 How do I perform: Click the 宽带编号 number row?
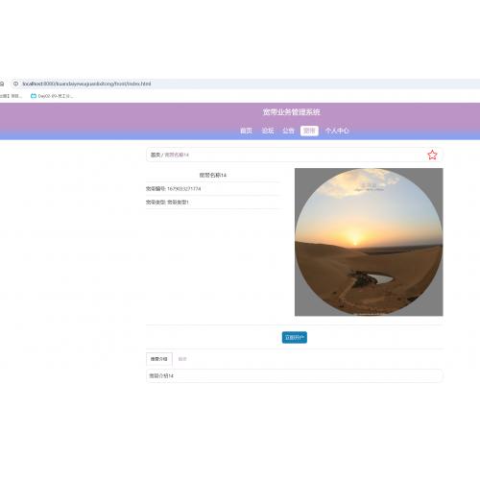[213, 189]
